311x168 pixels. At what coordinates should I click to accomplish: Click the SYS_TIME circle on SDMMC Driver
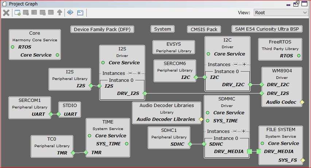208,121
